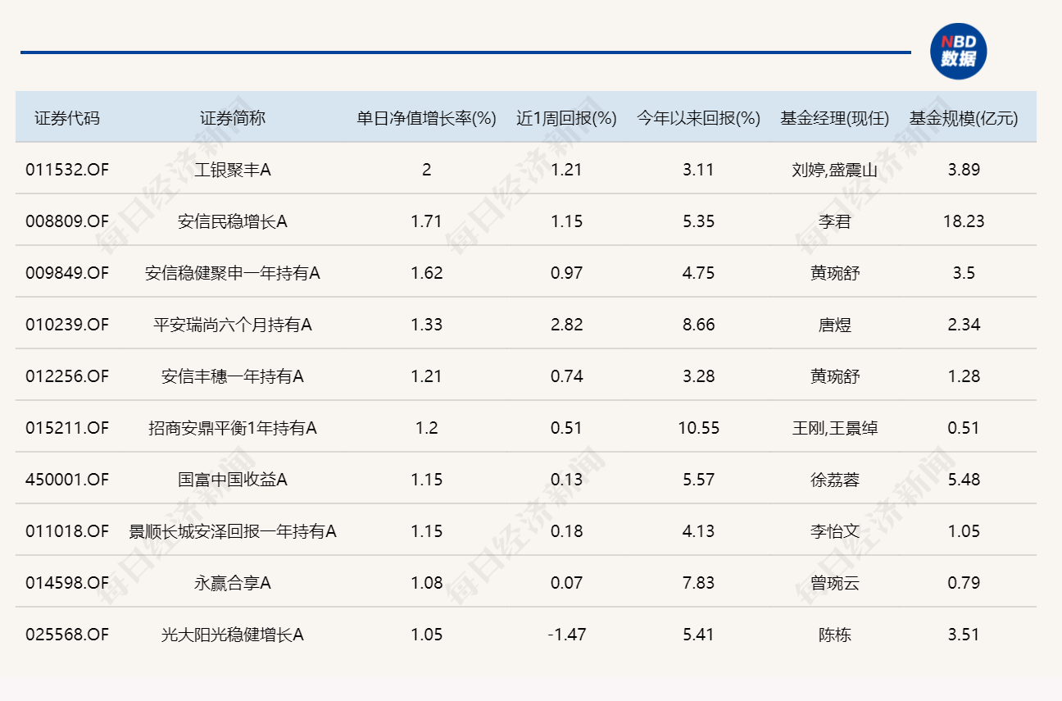
Task: Click fund 平安瑞尚六个月持有A
Action: click(233, 325)
